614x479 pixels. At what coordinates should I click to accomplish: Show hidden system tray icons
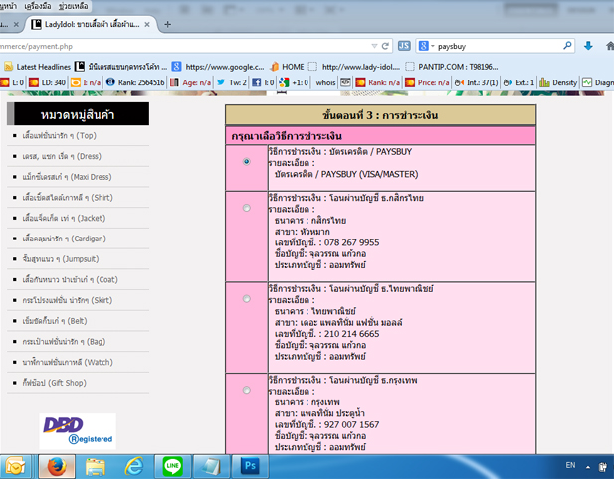(588, 467)
